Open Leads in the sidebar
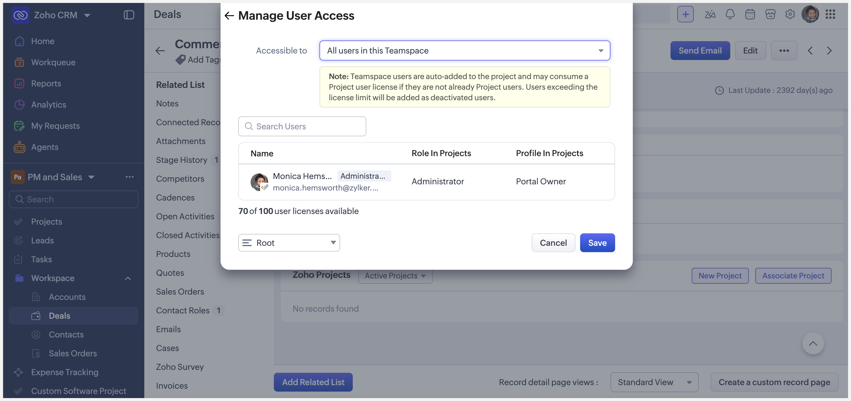Viewport: 851px width, 401px height. tap(42, 240)
